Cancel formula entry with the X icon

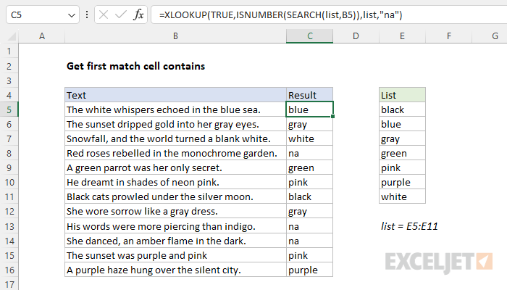click(x=104, y=15)
